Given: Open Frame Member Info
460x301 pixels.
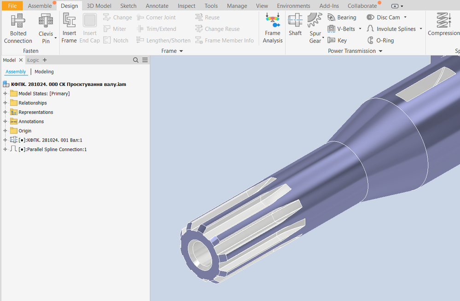Looking at the screenshot, I should pyautogui.click(x=224, y=40).
